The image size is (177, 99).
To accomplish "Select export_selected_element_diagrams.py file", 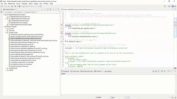I will click(x=22, y=54).
